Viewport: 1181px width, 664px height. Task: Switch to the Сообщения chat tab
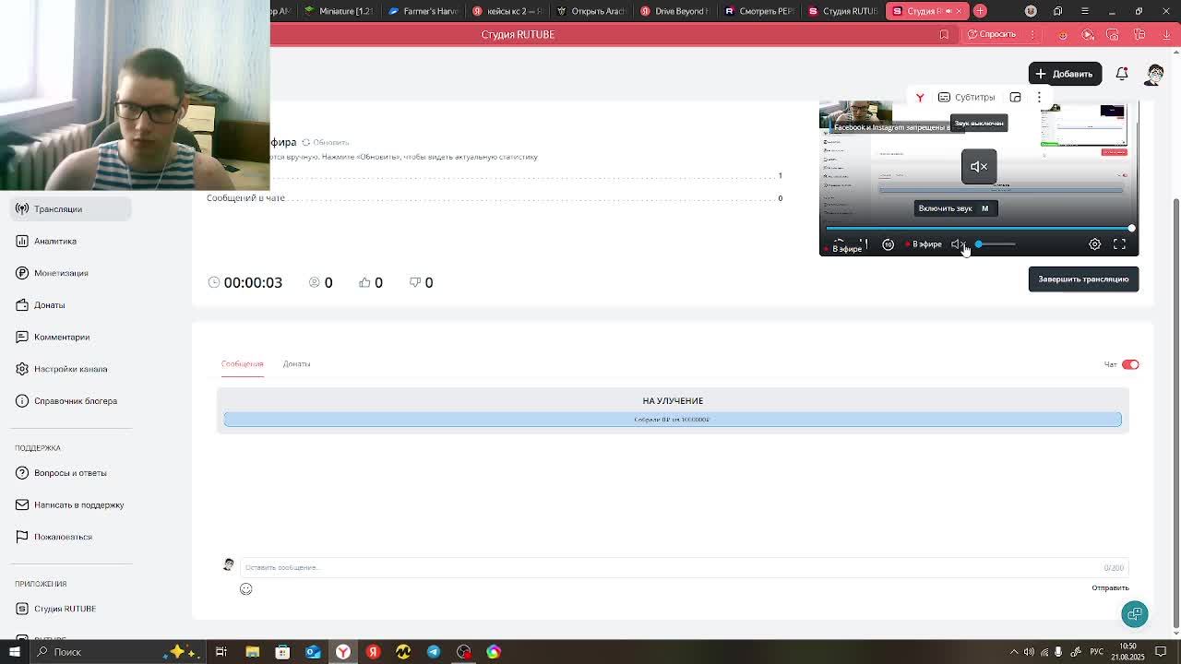242,364
